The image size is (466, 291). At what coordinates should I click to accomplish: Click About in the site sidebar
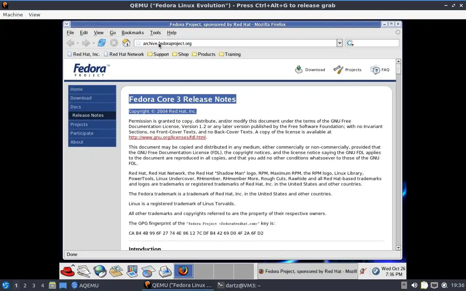coord(92,142)
